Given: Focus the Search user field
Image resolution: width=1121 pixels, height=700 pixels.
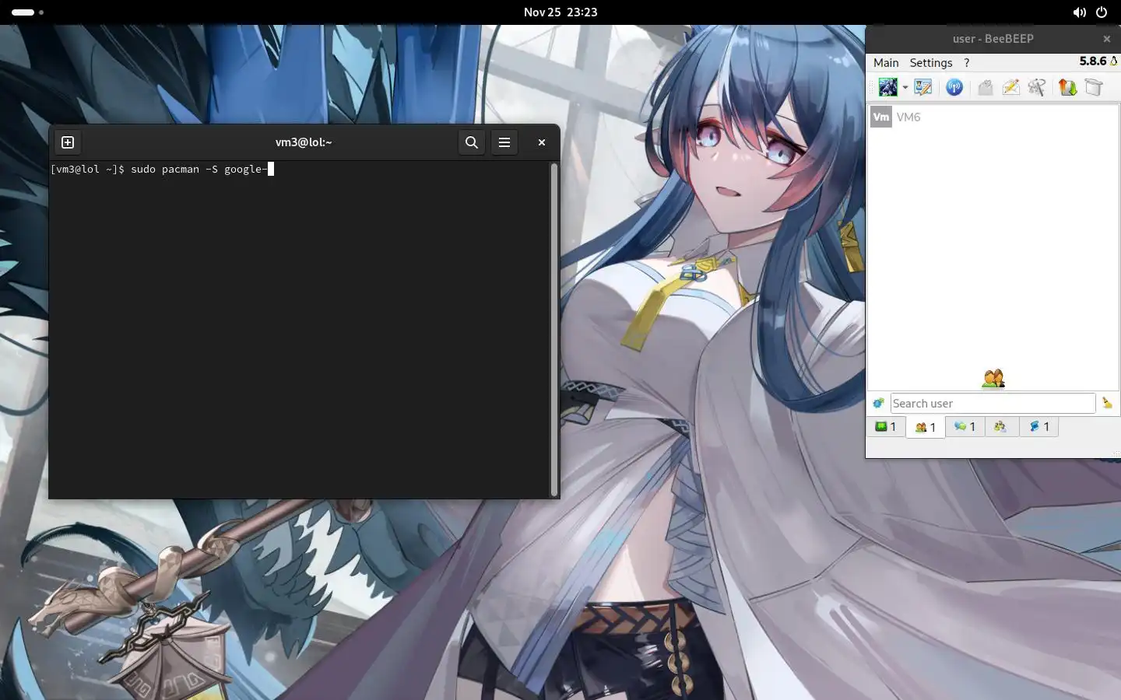Looking at the screenshot, I should [x=993, y=403].
